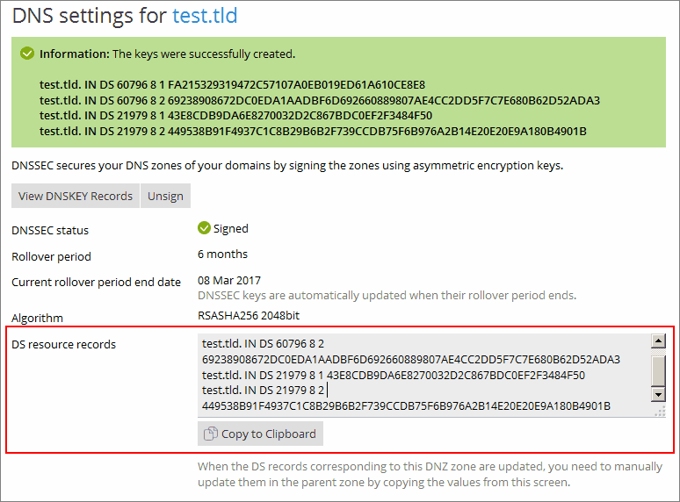The image size is (680, 502).
Task: Click the 'DS resource records' field label
Action: point(63,344)
